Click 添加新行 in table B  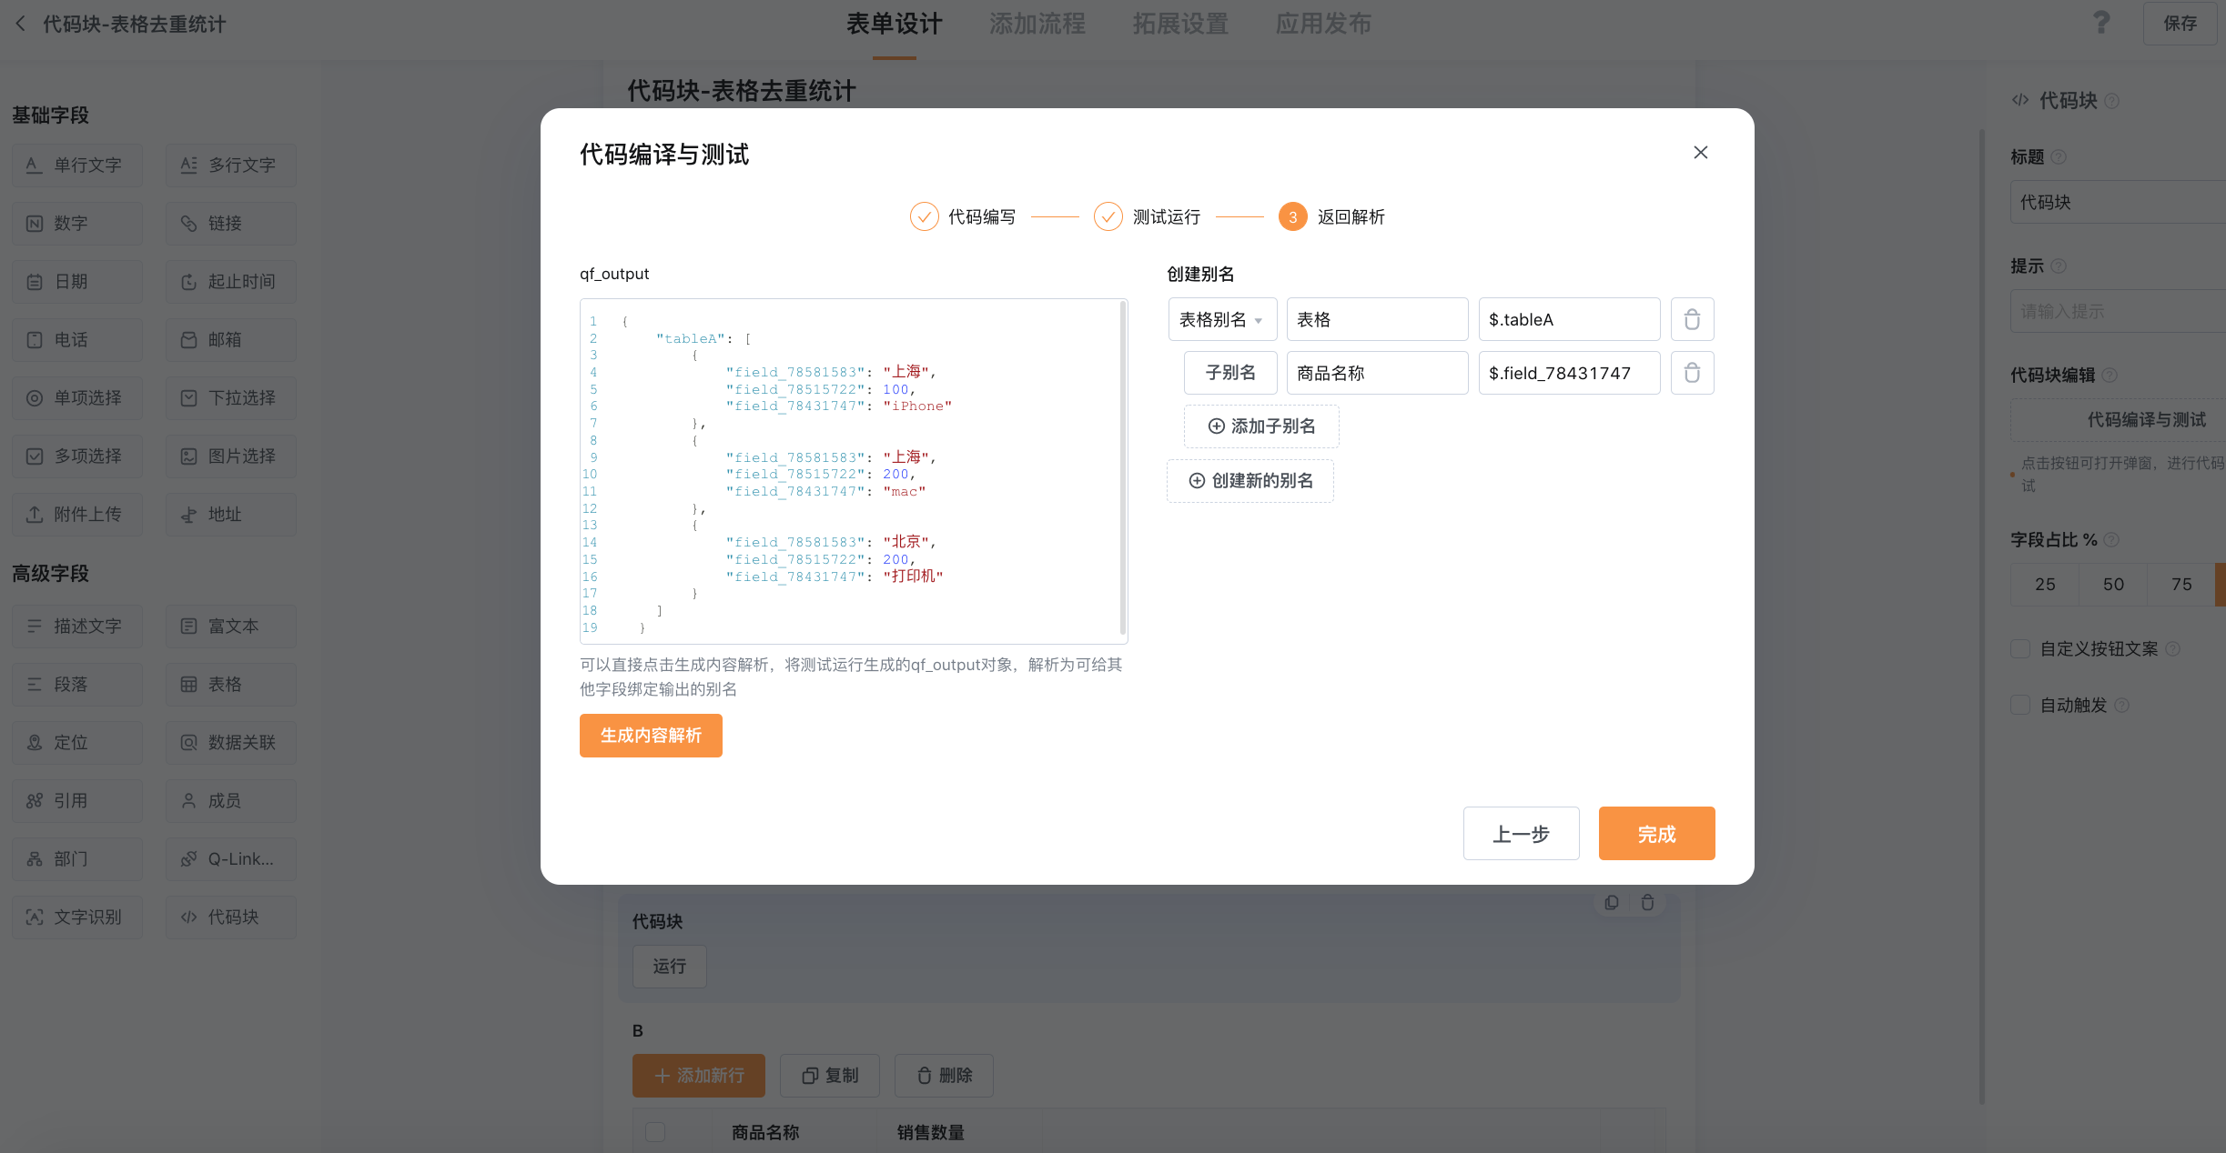(x=699, y=1076)
